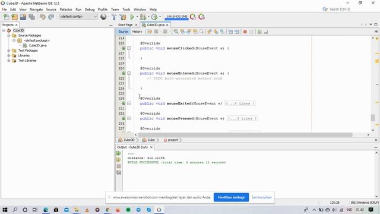The height and width of the screenshot is (214, 380).
Task: Close the Output - Cube3D (run) tab
Action: coord(151,147)
